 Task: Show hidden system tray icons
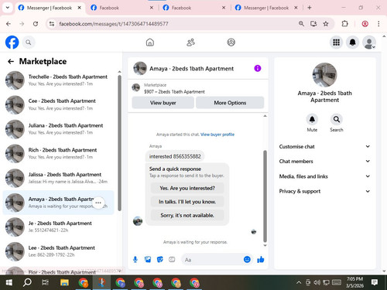click(299, 282)
